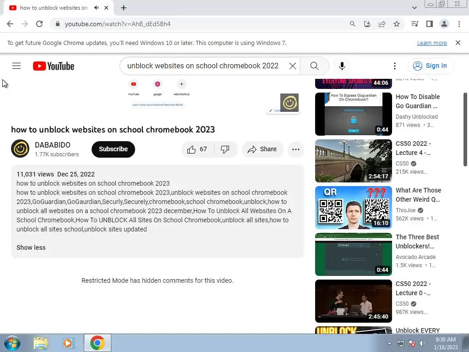The height and width of the screenshot is (352, 469).
Task: Submit search with magnifier button
Action: [314, 66]
